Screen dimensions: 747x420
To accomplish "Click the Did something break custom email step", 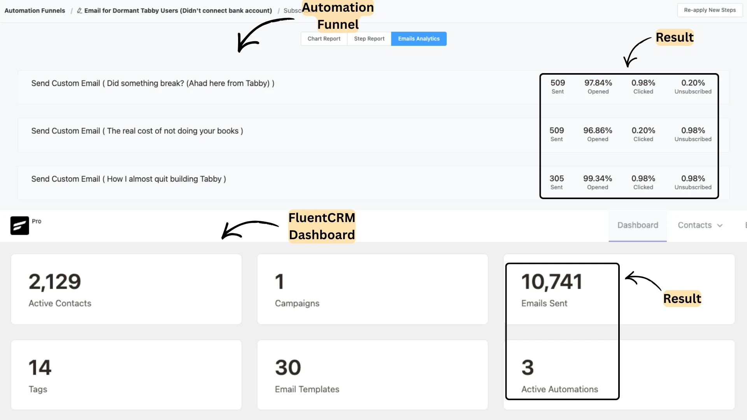I will click(x=153, y=83).
